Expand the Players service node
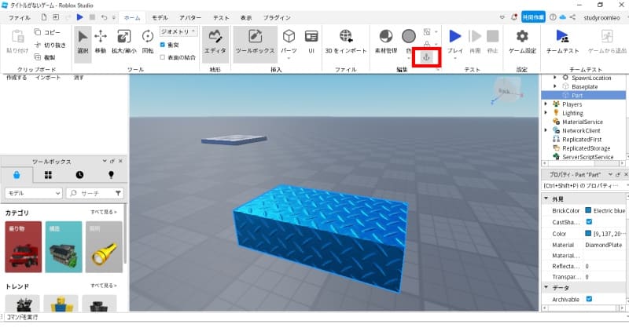629x328 pixels. (x=546, y=104)
